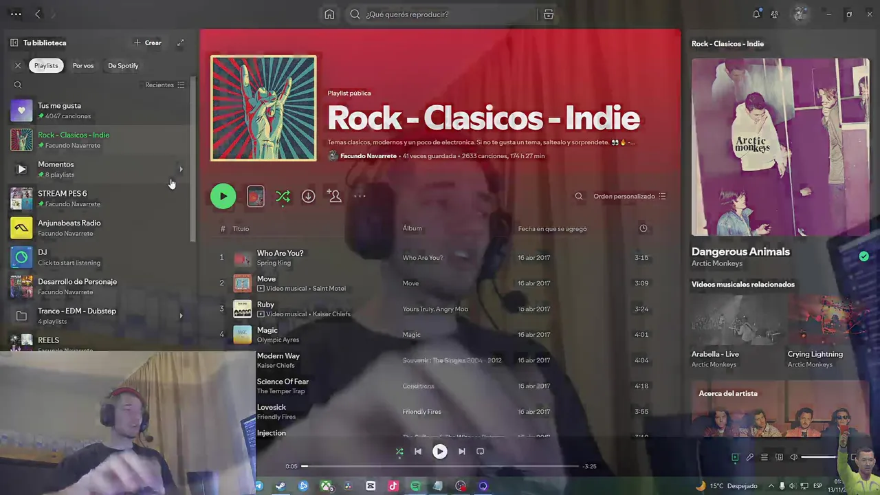
Task: Open lyrics microphone icon in player
Action: tap(750, 457)
